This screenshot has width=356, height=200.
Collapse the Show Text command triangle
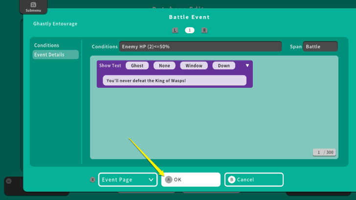pyautogui.click(x=247, y=65)
